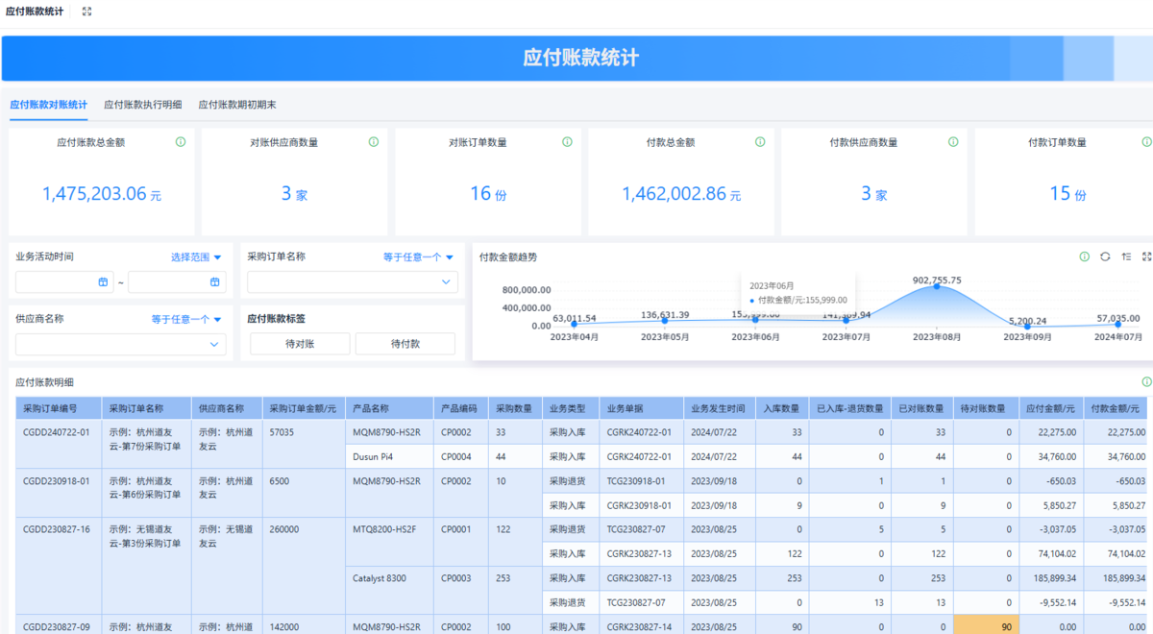
Task: Click the refresh icon on 付款金额趋势 chart
Action: pos(1105,256)
